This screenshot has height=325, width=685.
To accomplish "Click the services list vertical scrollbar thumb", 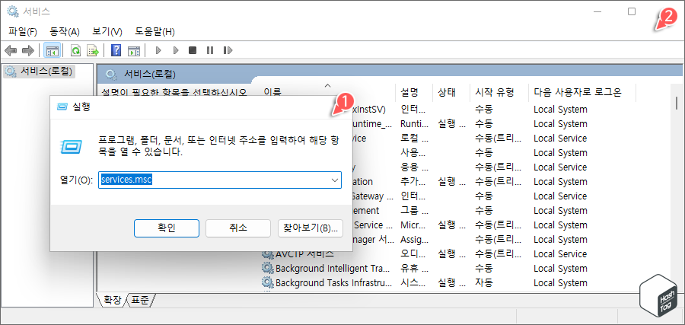I will coord(677,103).
